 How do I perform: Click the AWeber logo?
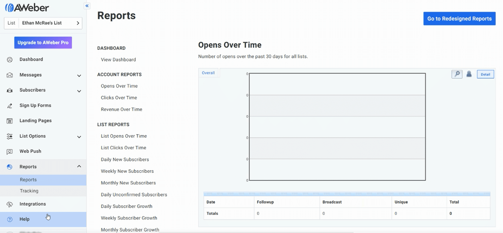tap(27, 8)
